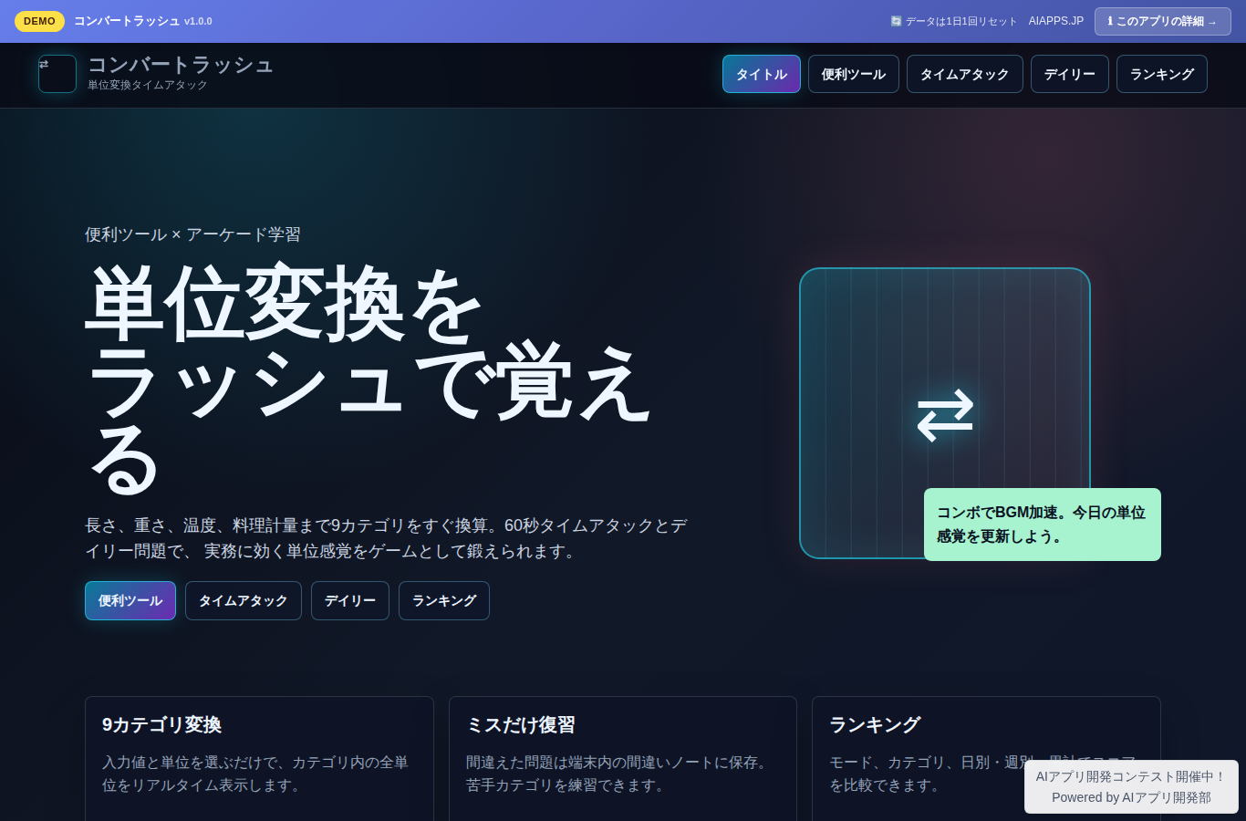Open デイリー from hero buttons
Screen dimensions: 1246x821
[350, 600]
